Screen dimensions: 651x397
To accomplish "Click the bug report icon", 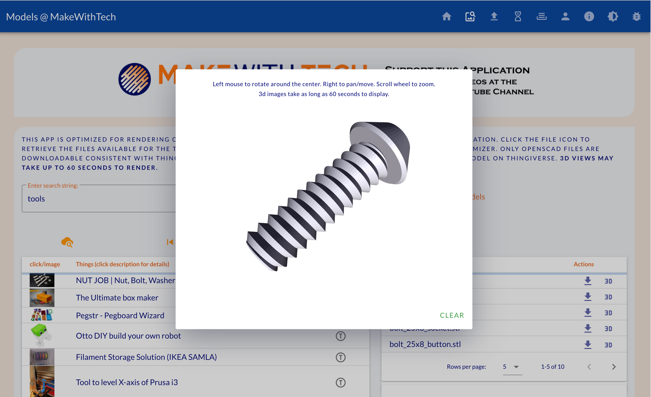I will tap(636, 16).
